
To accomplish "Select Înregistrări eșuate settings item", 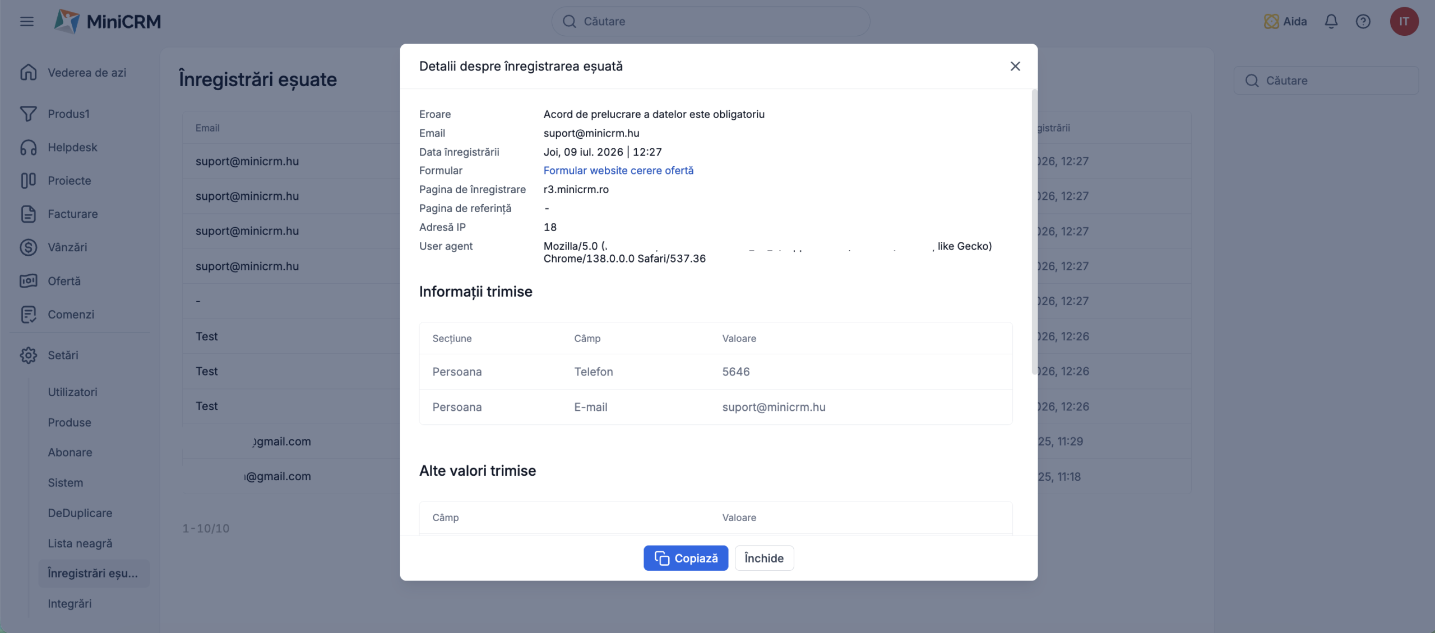I will tap(94, 573).
